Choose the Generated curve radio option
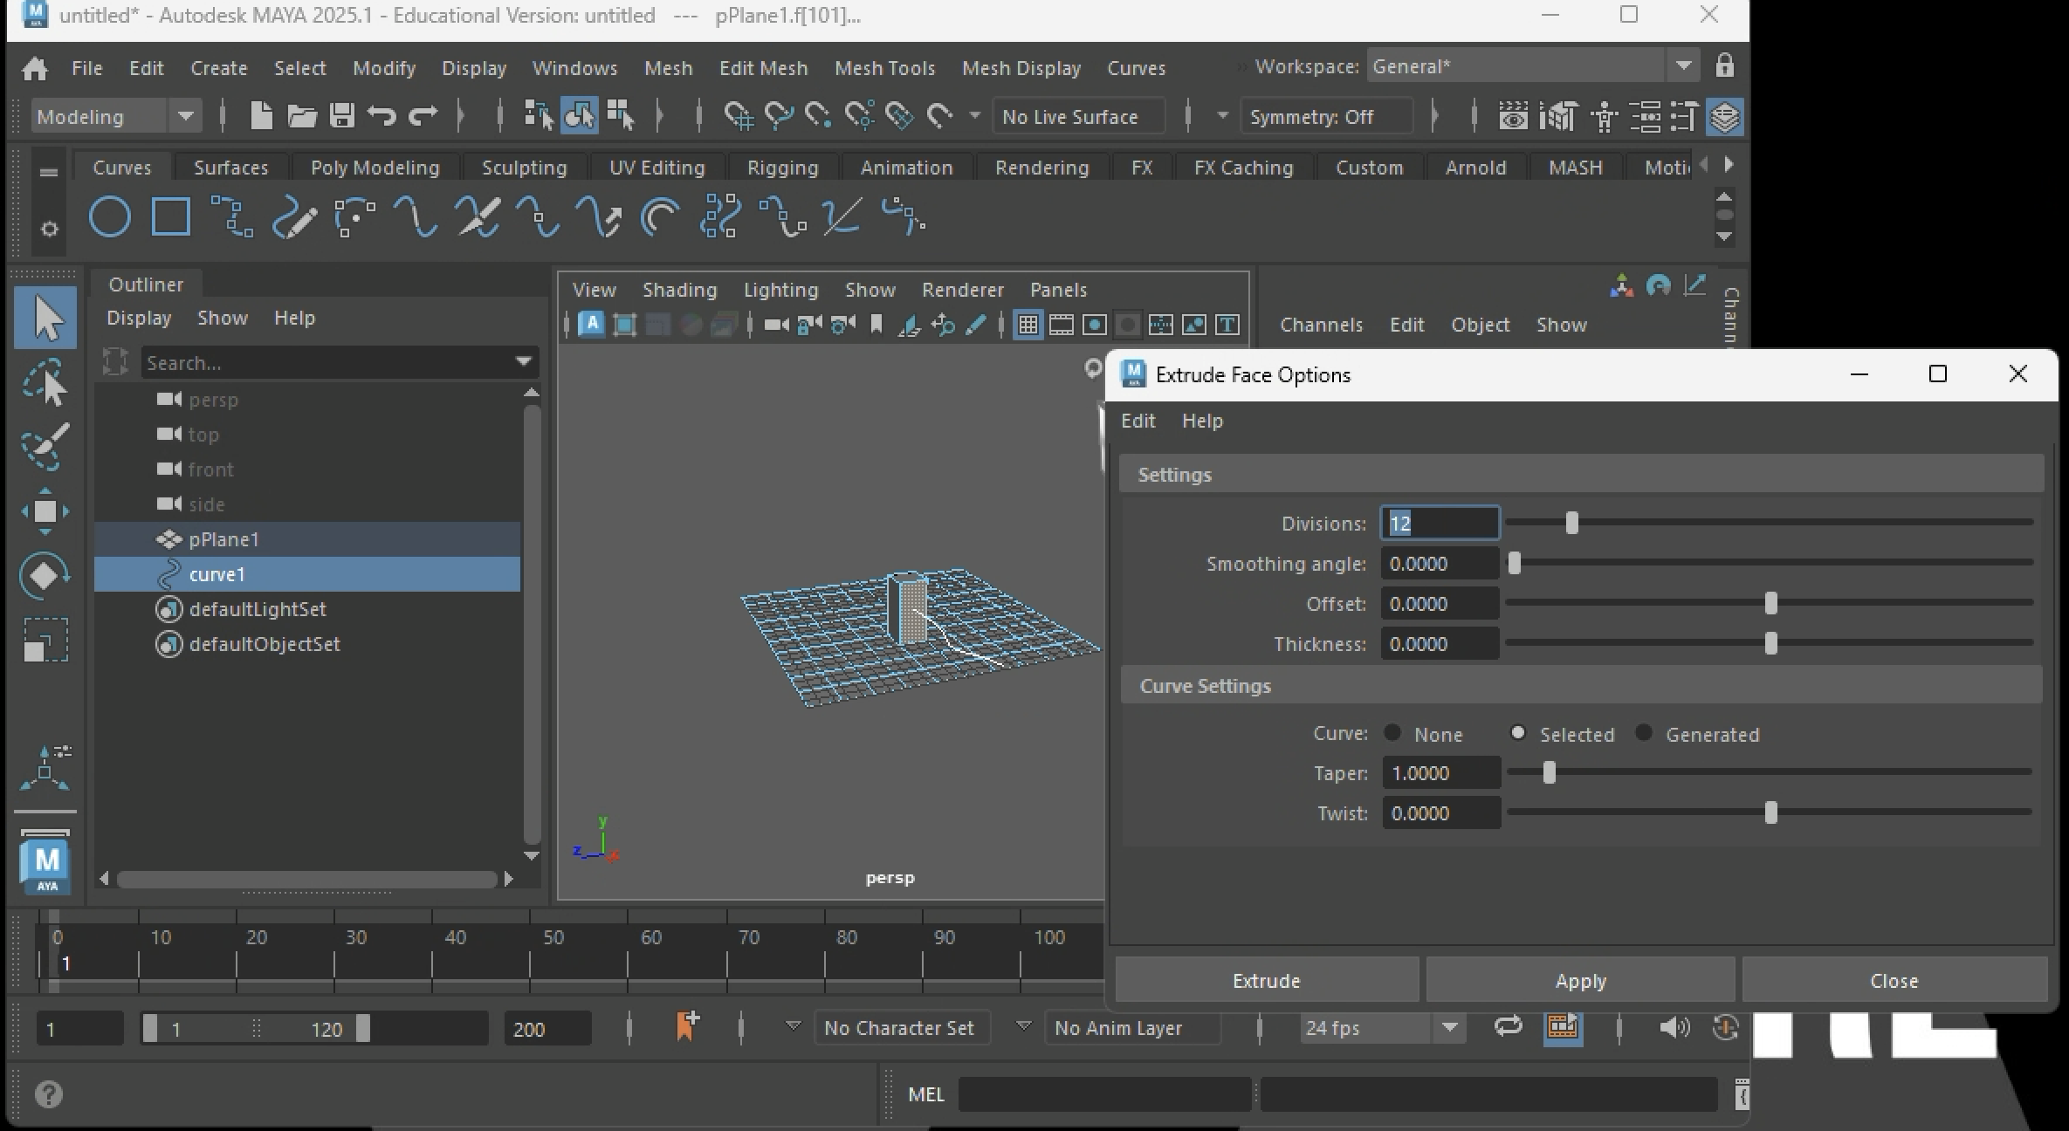The image size is (2069, 1131). point(1644,734)
